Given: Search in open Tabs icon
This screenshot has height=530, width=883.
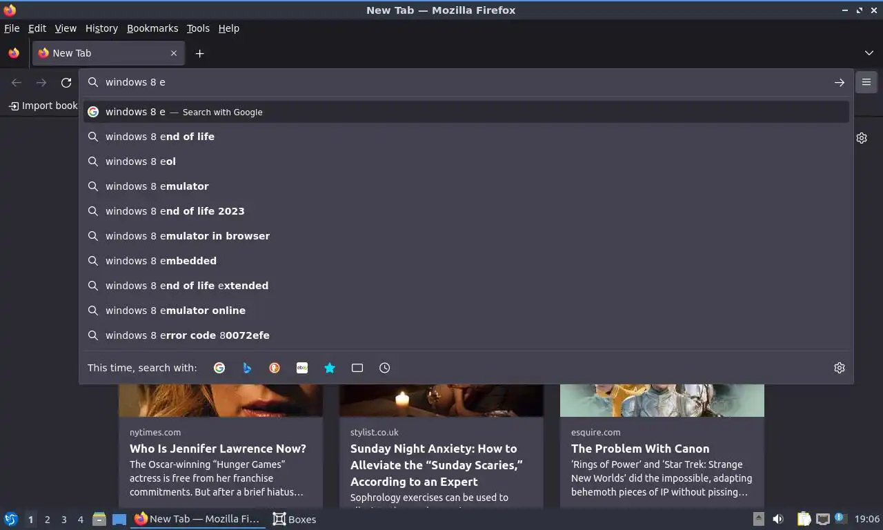Looking at the screenshot, I should click(357, 368).
